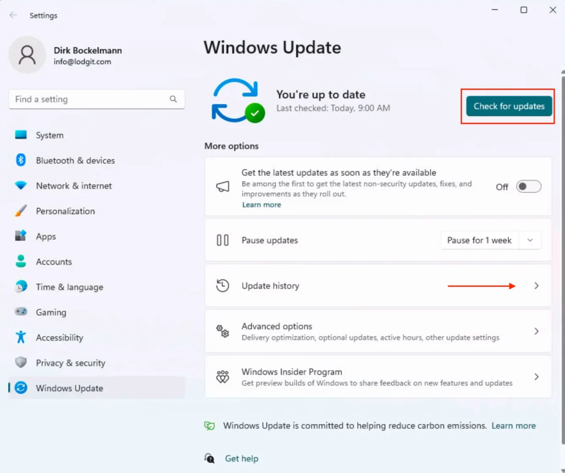Click the Privacy & security shield icon
This screenshot has width=565, height=473.
click(x=21, y=363)
